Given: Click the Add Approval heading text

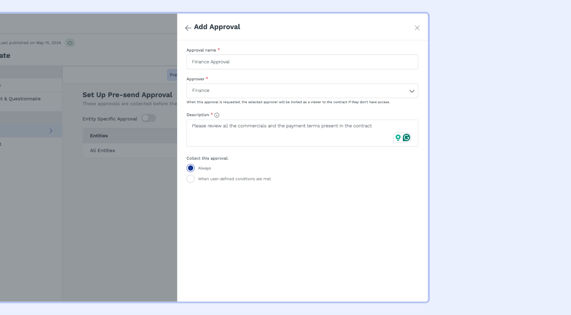Looking at the screenshot, I should [x=217, y=27].
